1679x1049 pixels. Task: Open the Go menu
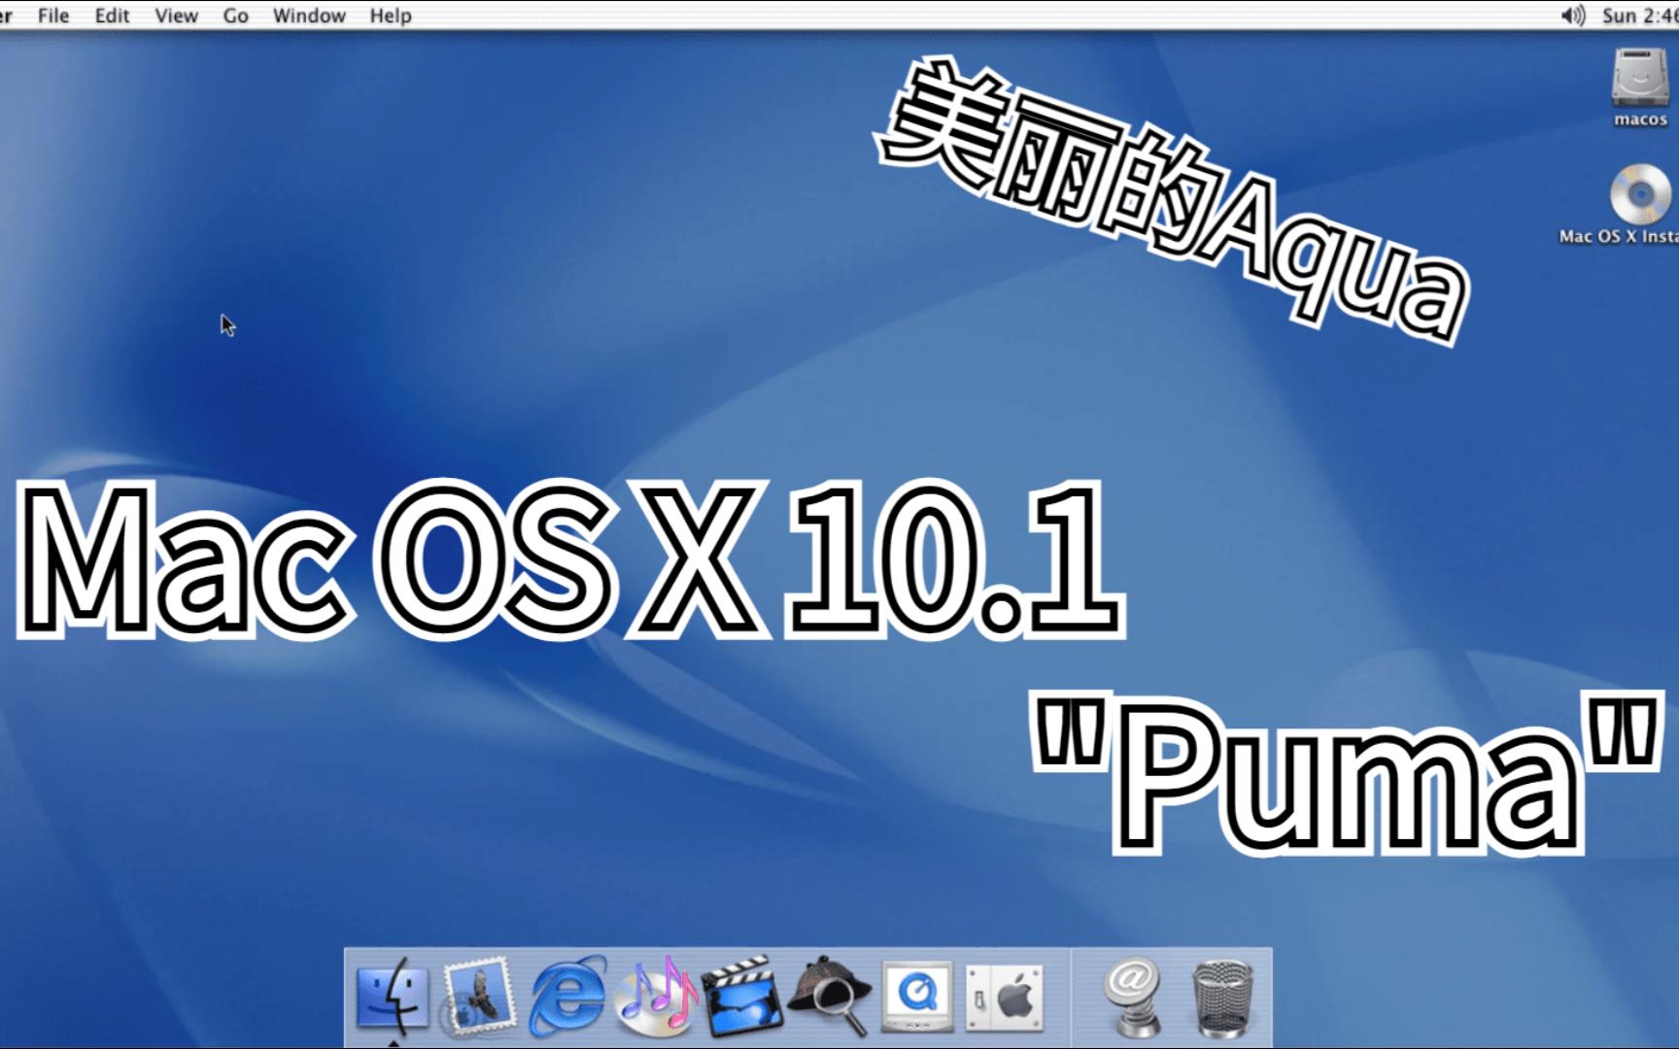coord(235,16)
